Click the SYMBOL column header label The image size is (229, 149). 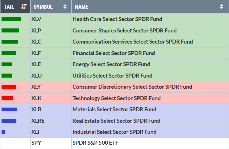[43, 6]
